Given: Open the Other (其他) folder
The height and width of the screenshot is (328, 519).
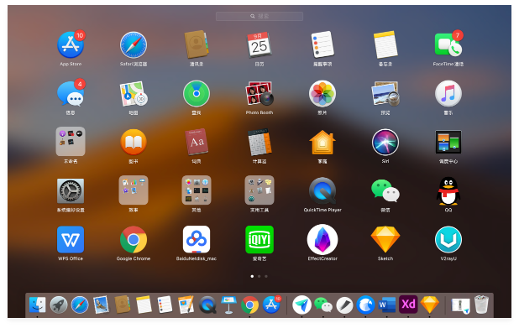Looking at the screenshot, I should (x=197, y=190).
